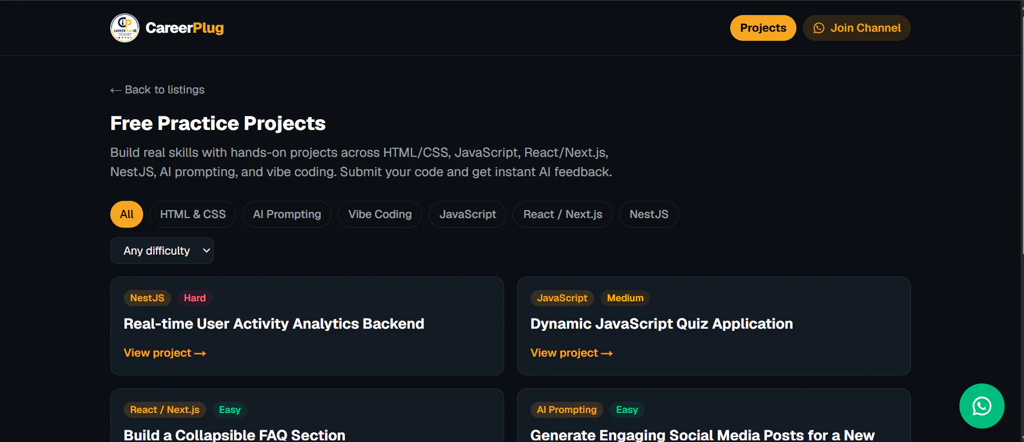Open the Any difficulty select box
Image resolution: width=1024 pixels, height=442 pixels.
point(162,251)
